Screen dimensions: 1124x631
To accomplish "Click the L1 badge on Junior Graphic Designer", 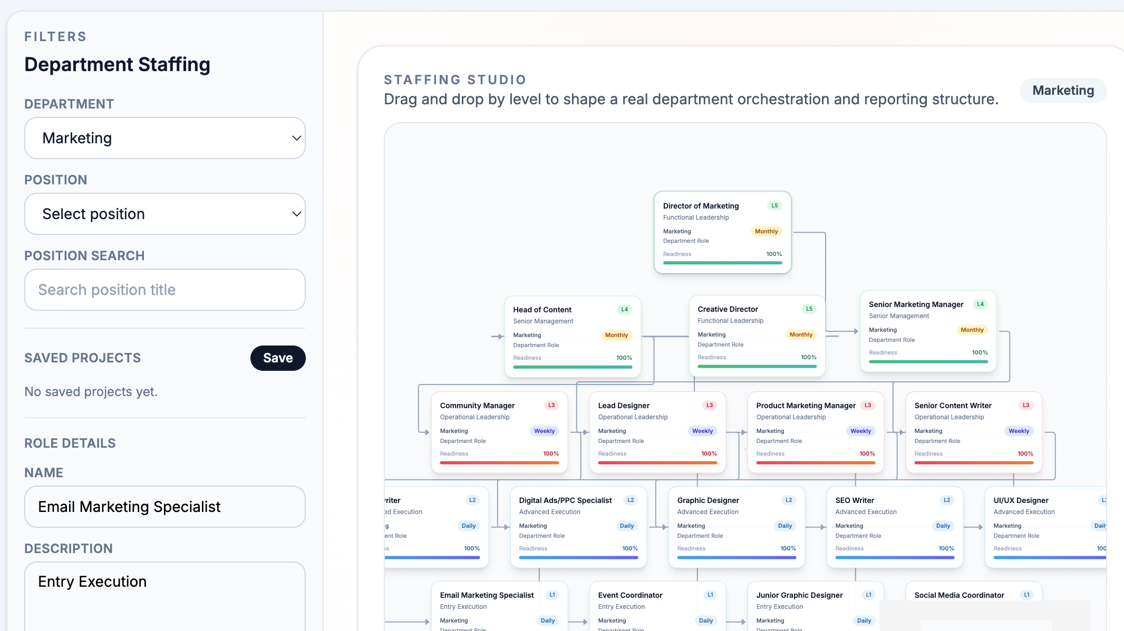I will click(869, 595).
